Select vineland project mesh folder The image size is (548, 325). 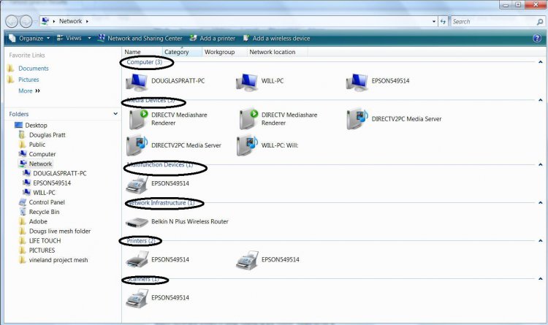(58, 260)
